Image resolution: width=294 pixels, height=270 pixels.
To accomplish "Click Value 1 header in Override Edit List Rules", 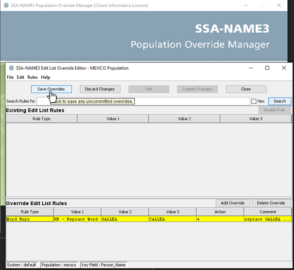I will [x=77, y=212].
